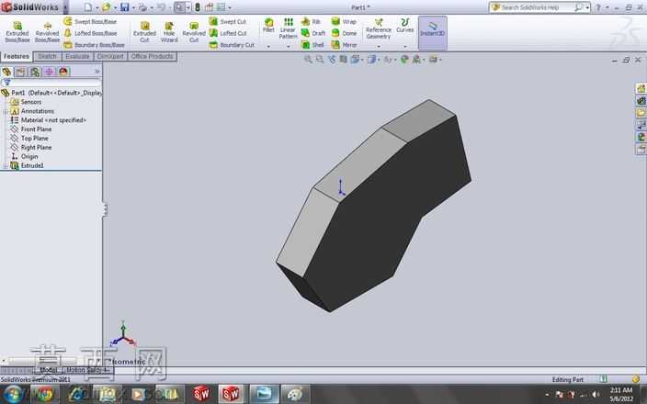Expand Reference Geometry dropdown arrow
The height and width of the screenshot is (404, 647).
click(379, 46)
